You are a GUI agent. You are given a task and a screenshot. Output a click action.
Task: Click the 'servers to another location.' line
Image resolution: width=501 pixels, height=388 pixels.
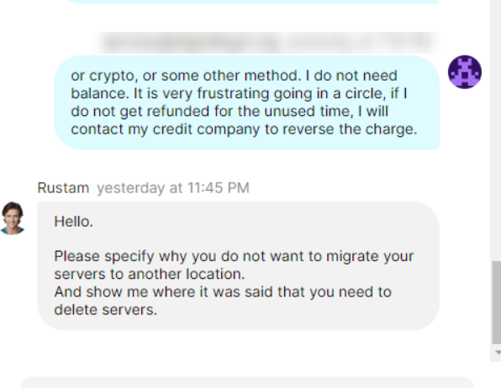pyautogui.click(x=150, y=274)
